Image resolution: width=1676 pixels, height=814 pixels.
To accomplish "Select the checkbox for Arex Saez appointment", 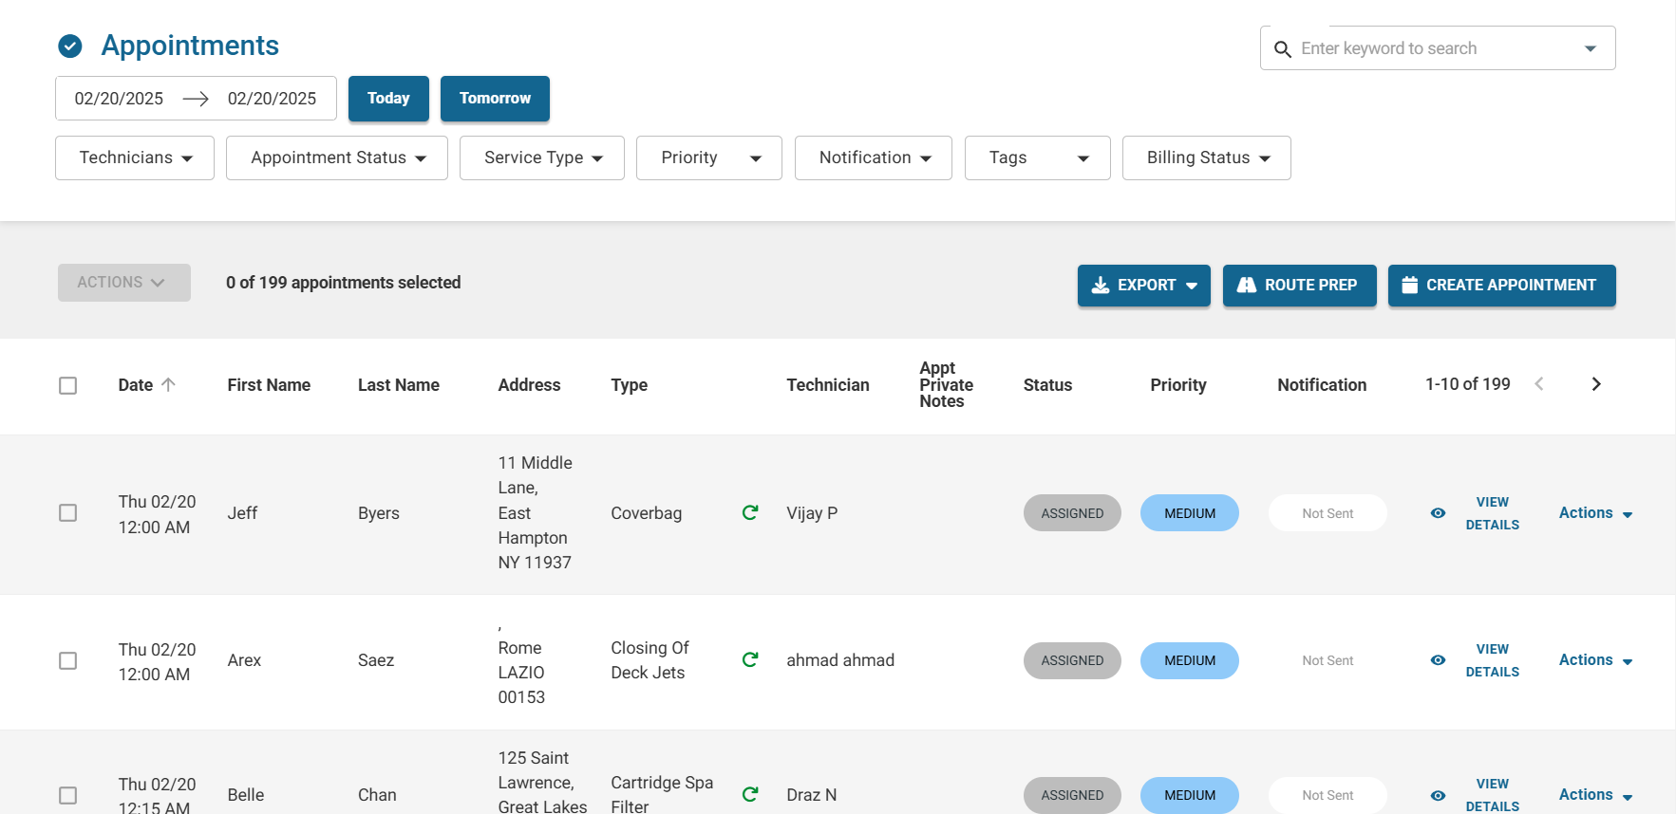I will click(x=68, y=660).
